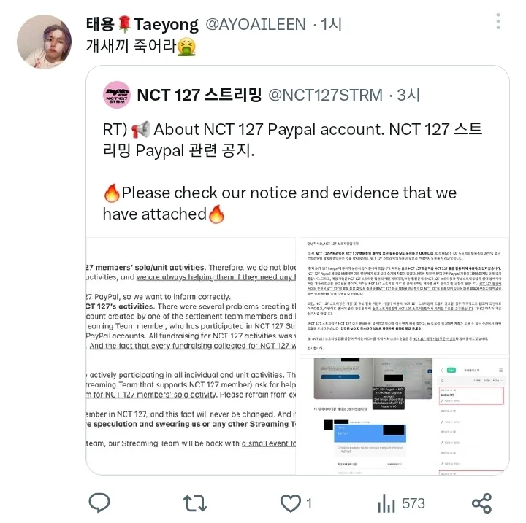Tap the retweet arrows icon
The height and width of the screenshot is (523, 526).
(195, 503)
